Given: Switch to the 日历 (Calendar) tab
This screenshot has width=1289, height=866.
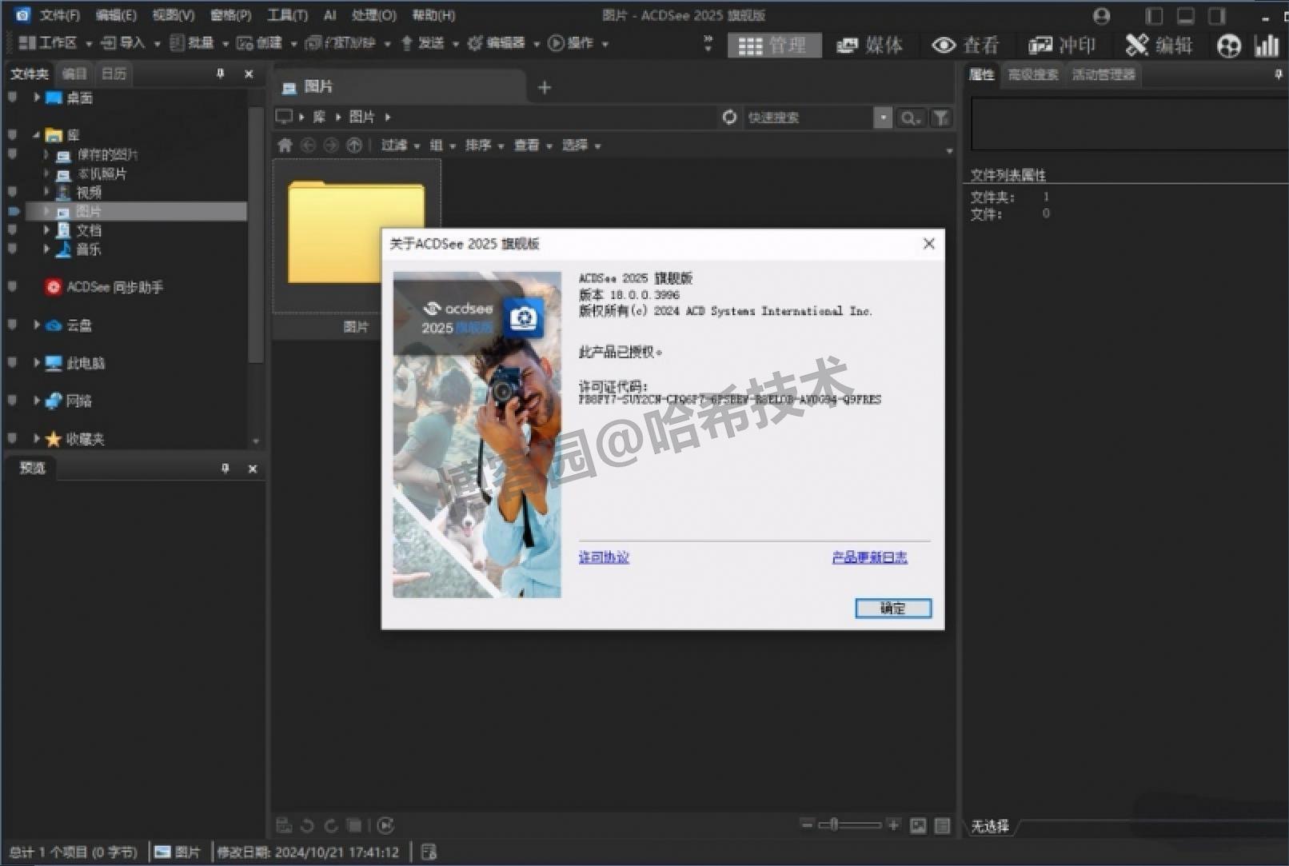Looking at the screenshot, I should [113, 74].
